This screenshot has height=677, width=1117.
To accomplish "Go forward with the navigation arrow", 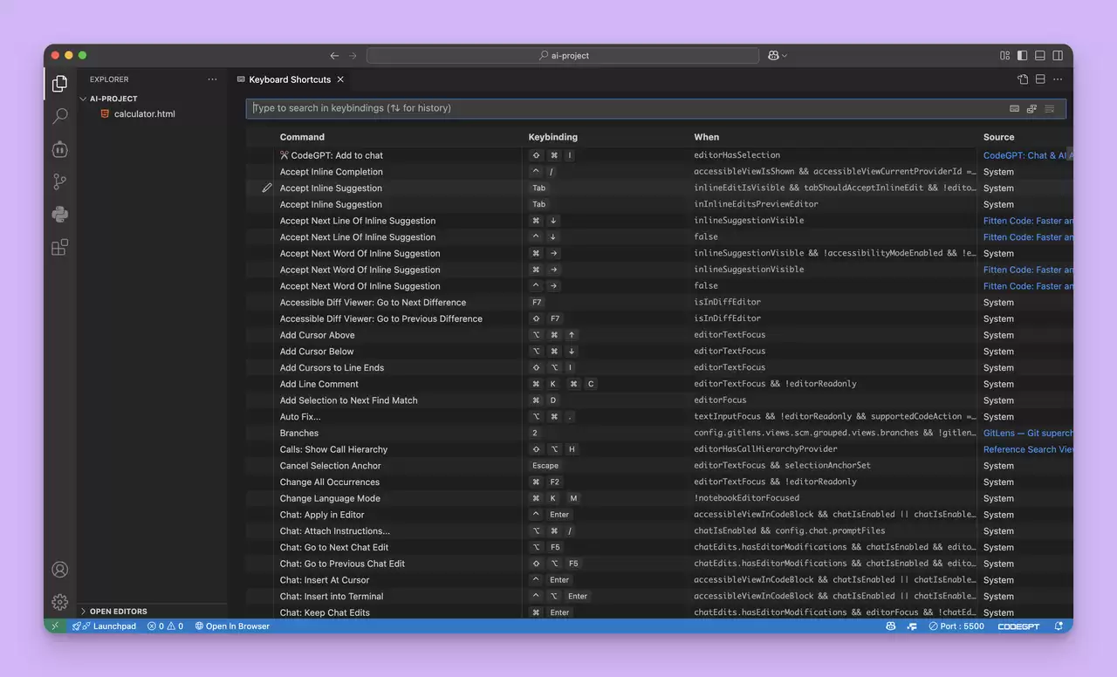I will (x=353, y=55).
